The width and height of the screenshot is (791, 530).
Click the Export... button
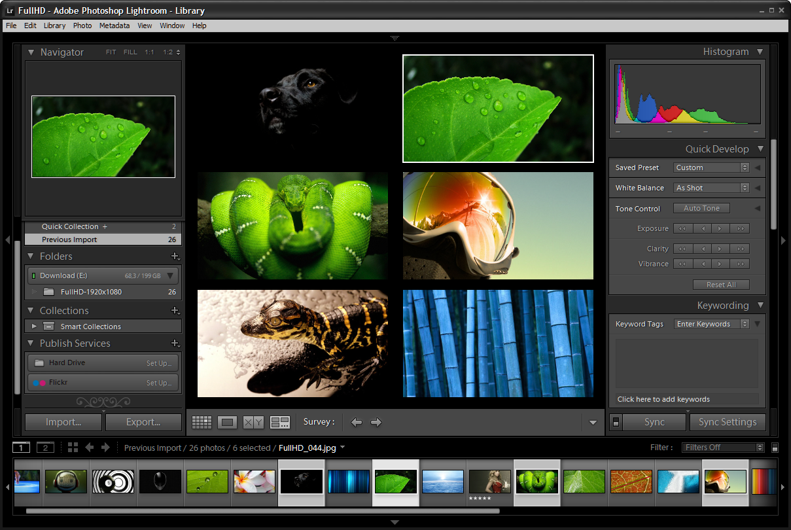(x=143, y=422)
